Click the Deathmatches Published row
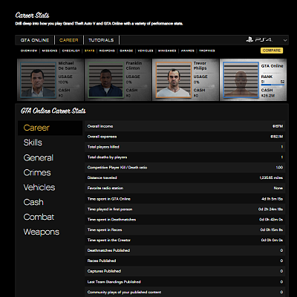The image size is (297, 297). pyautogui.click(x=185, y=250)
